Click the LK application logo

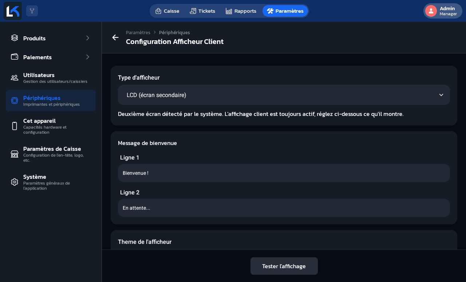click(x=13, y=11)
